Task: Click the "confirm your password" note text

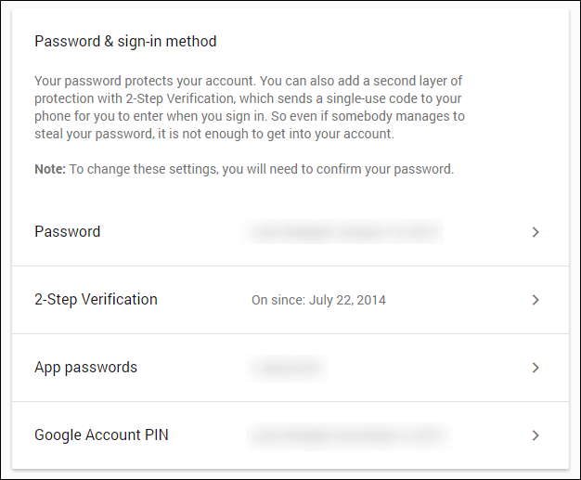Action: point(385,169)
